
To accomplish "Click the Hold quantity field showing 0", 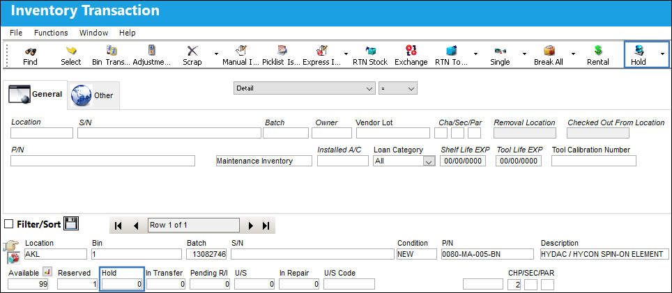I will click(122, 284).
